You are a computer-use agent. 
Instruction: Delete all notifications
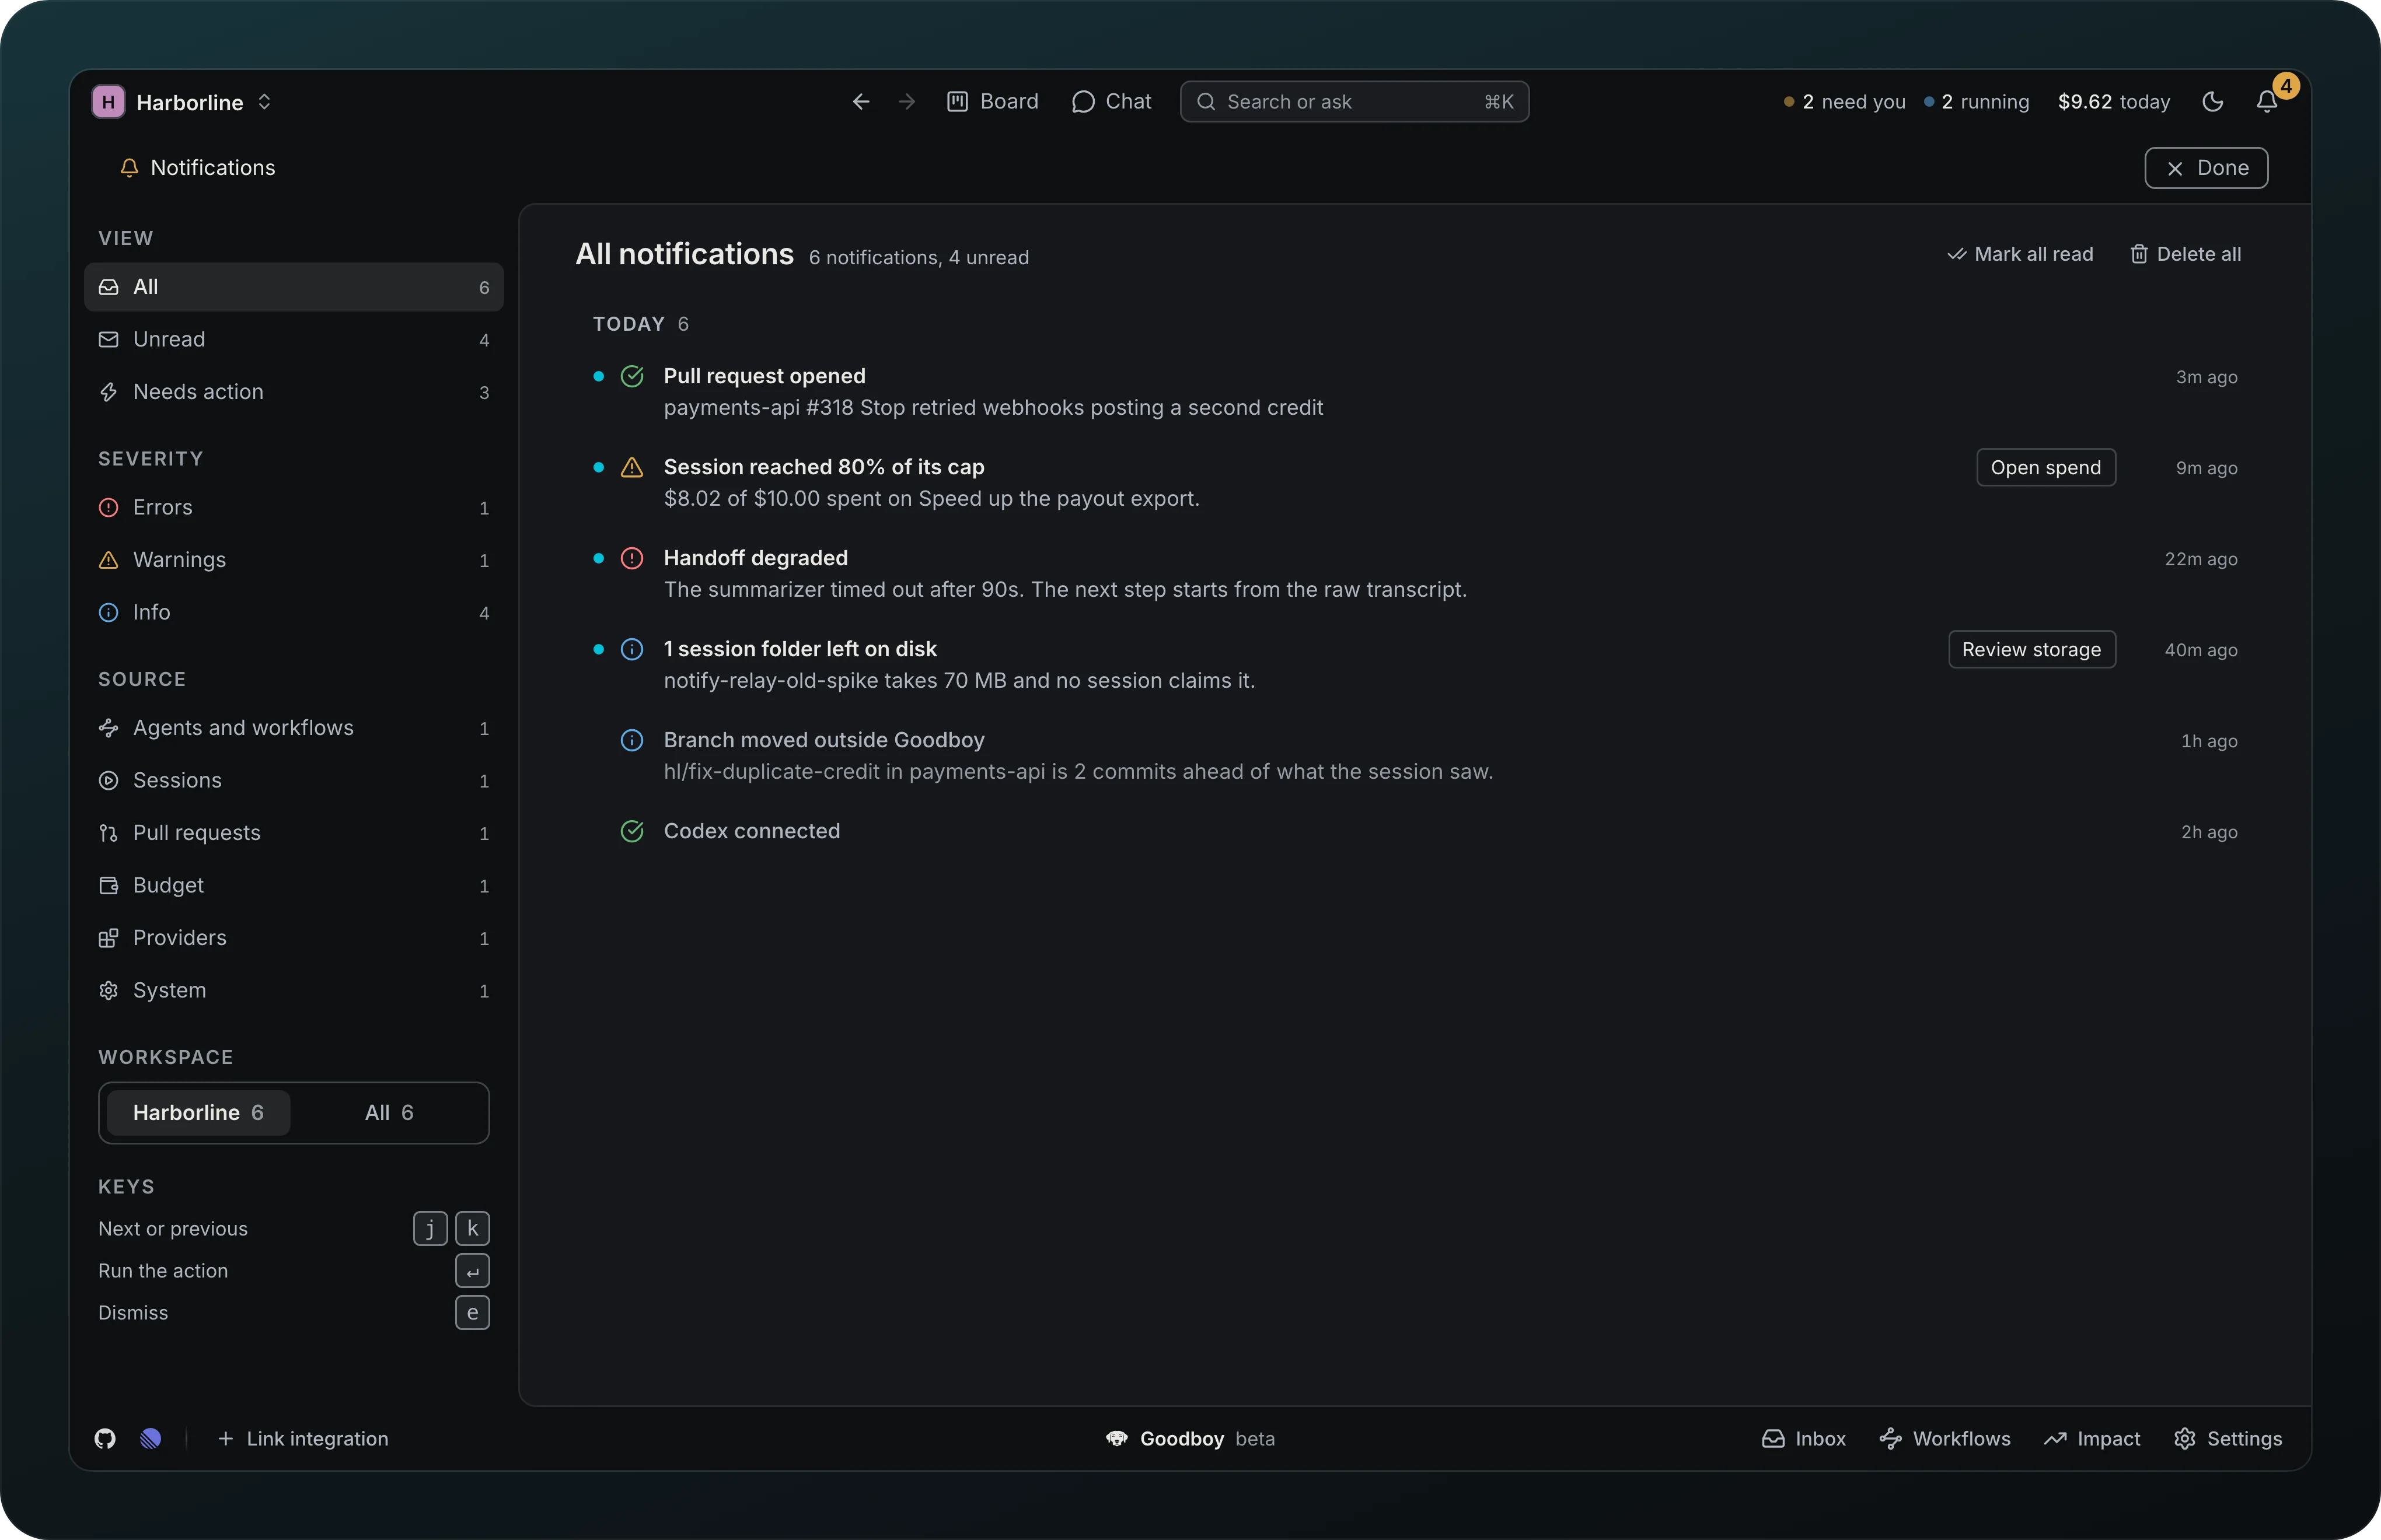click(x=2185, y=254)
